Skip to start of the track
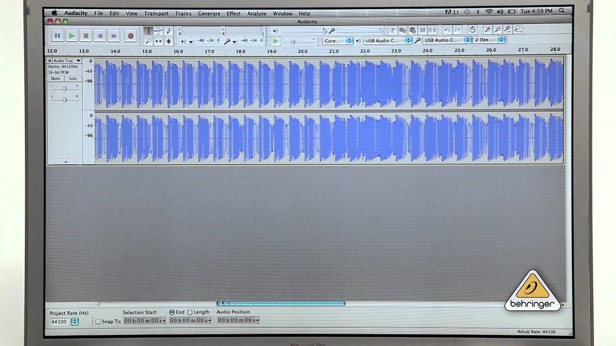Image resolution: width=616 pixels, height=346 pixels. 100,36
